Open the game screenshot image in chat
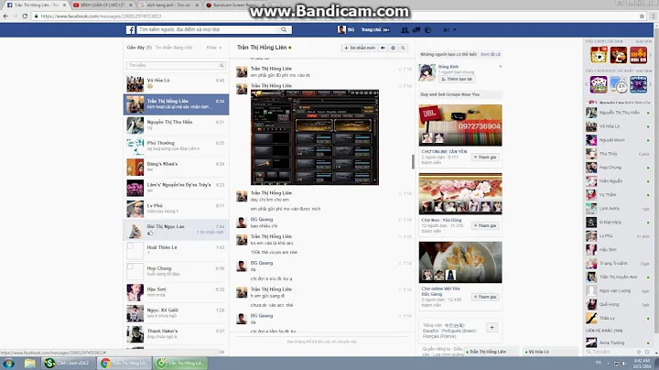 (x=315, y=137)
